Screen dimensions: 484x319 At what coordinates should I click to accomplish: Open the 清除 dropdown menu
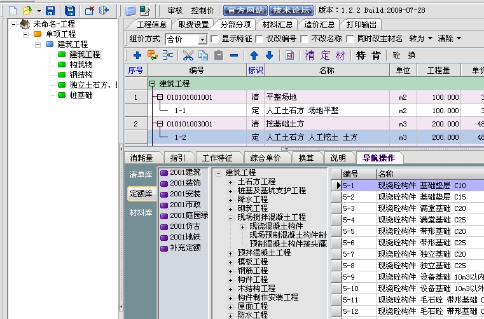click(449, 39)
